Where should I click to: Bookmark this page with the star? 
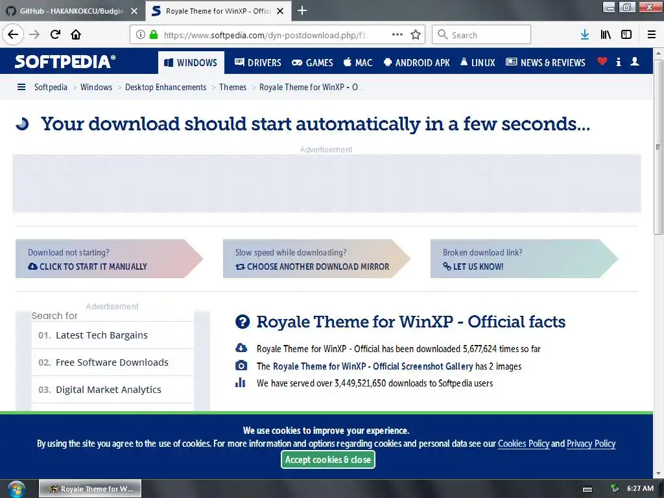coord(416,34)
